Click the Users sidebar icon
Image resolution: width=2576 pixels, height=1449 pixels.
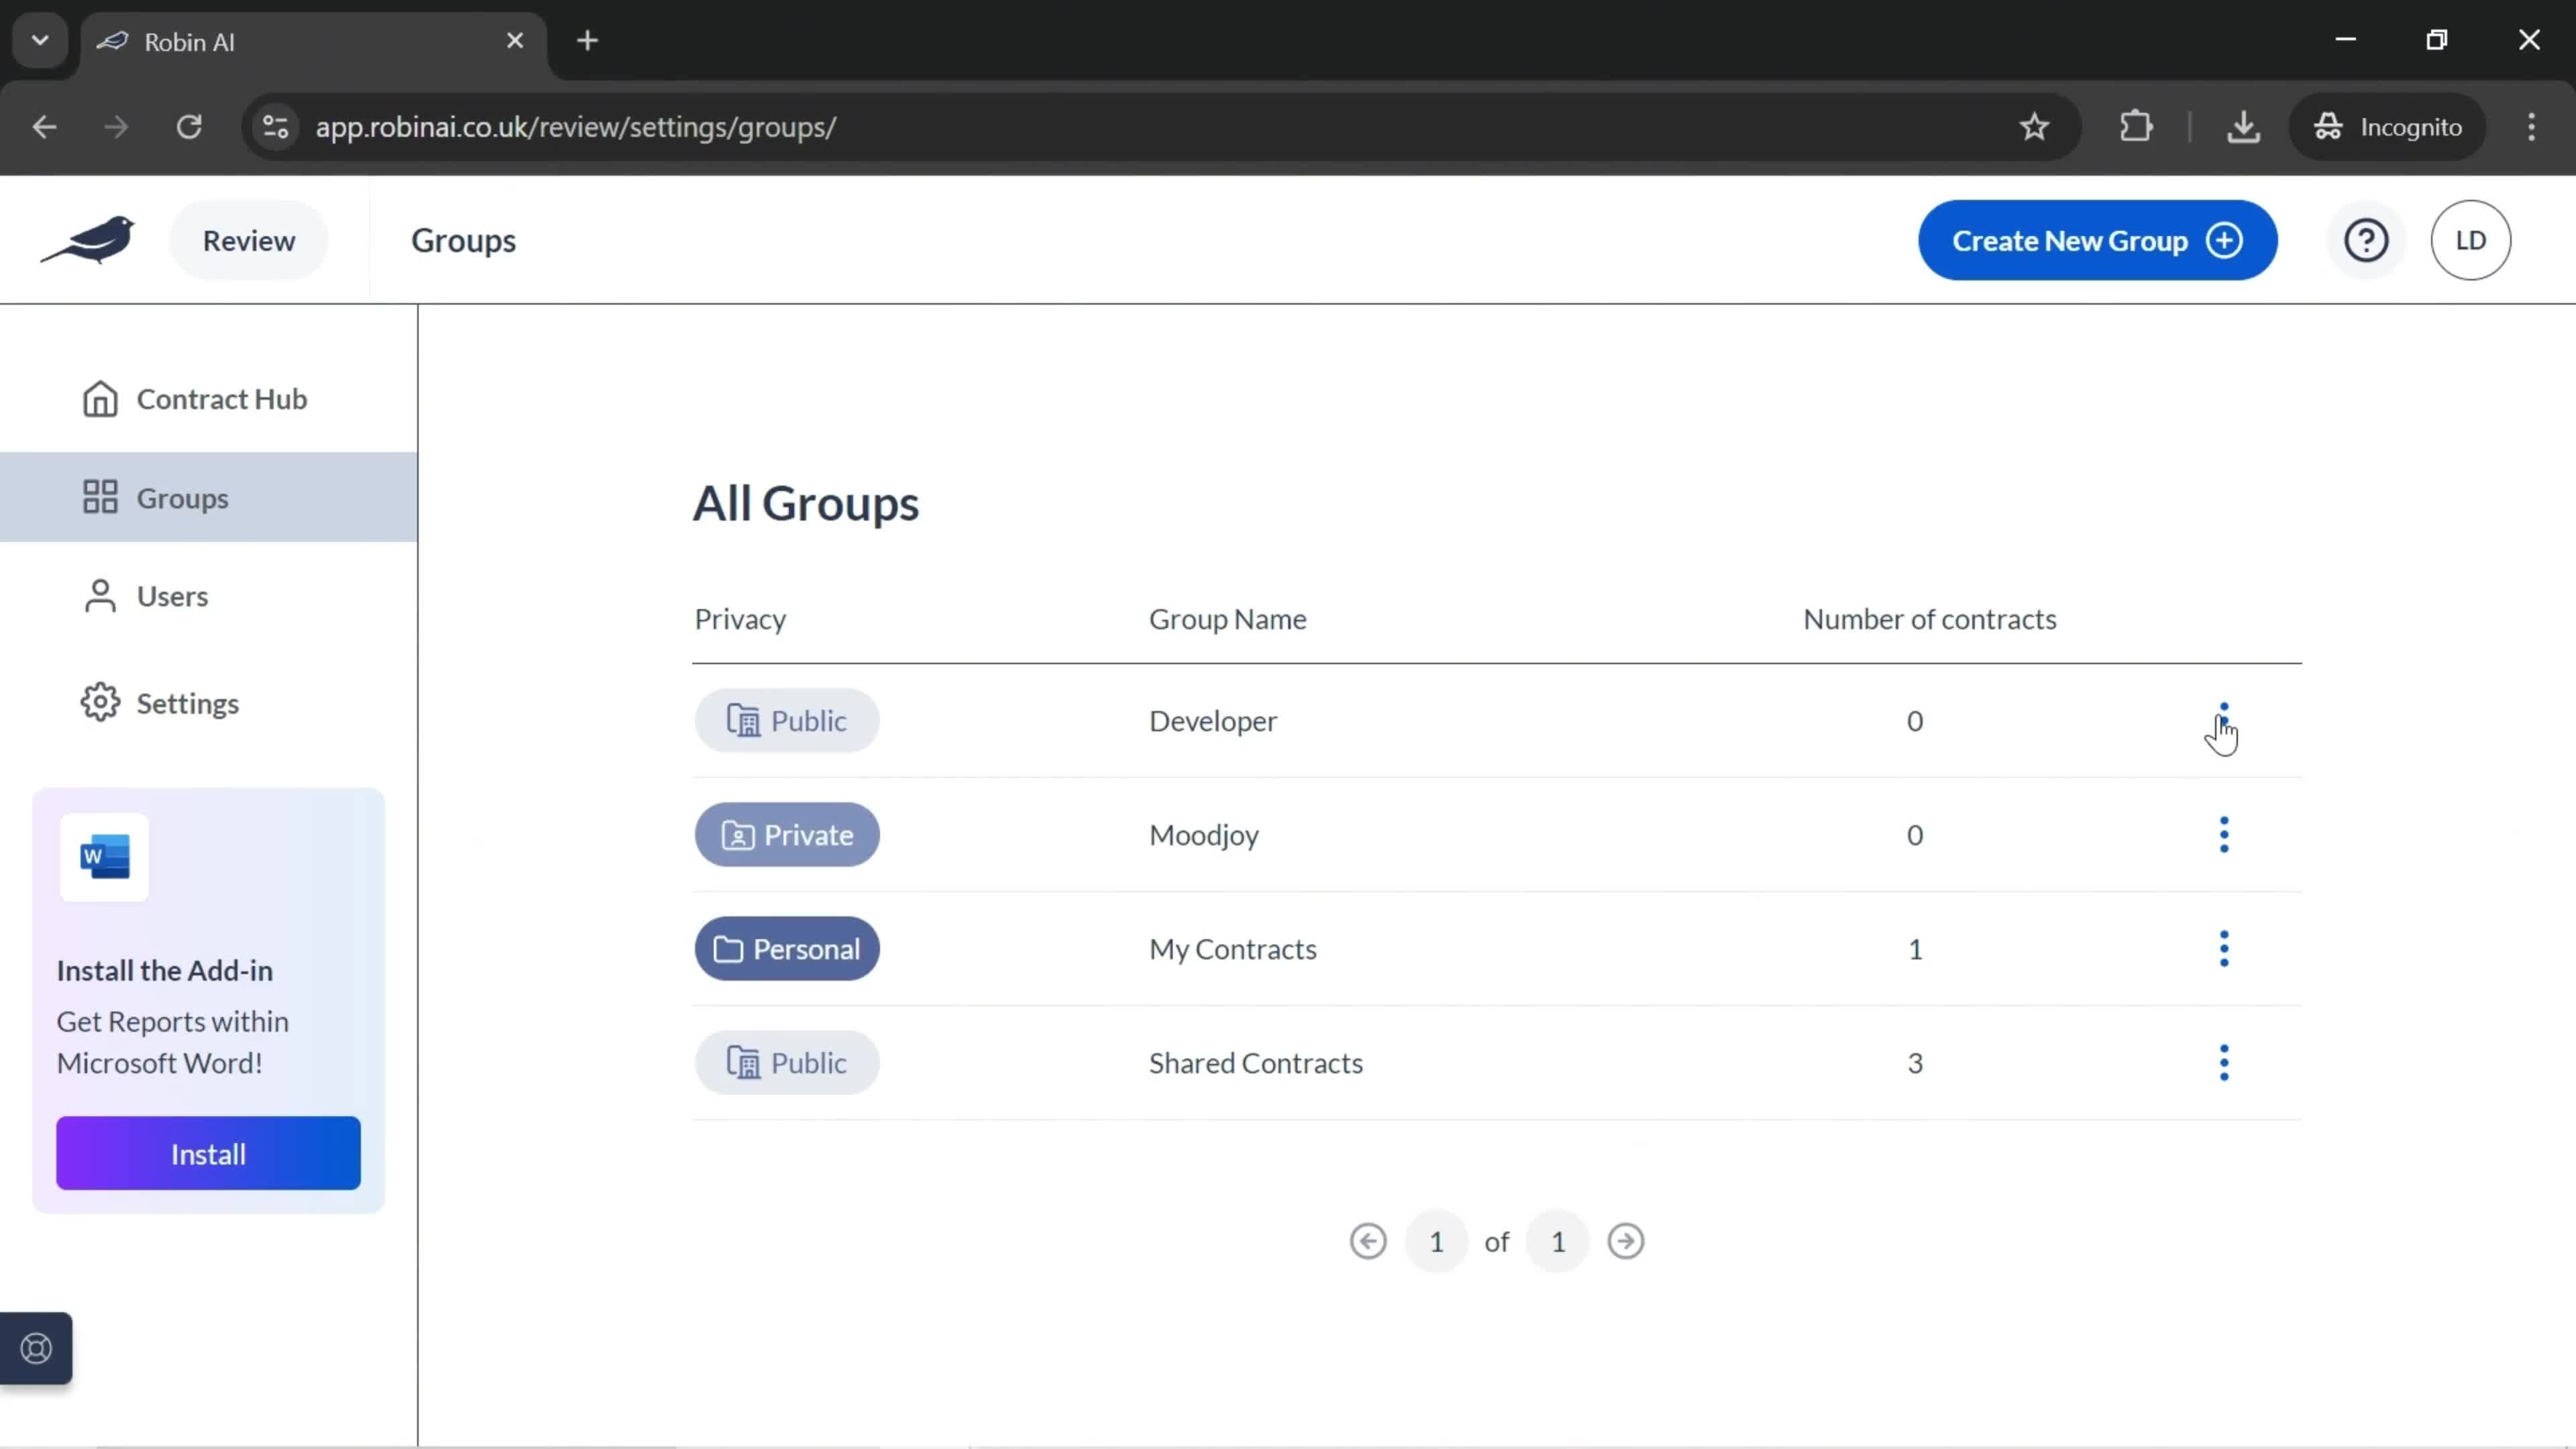click(x=101, y=594)
